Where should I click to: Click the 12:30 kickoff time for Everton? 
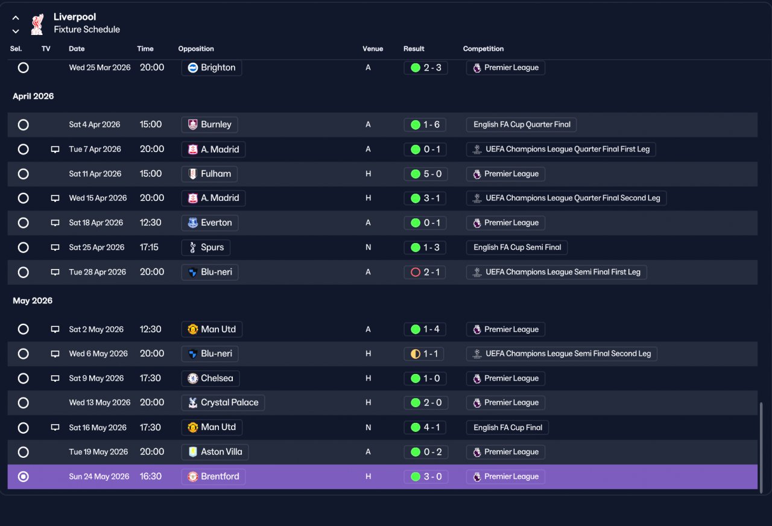151,223
